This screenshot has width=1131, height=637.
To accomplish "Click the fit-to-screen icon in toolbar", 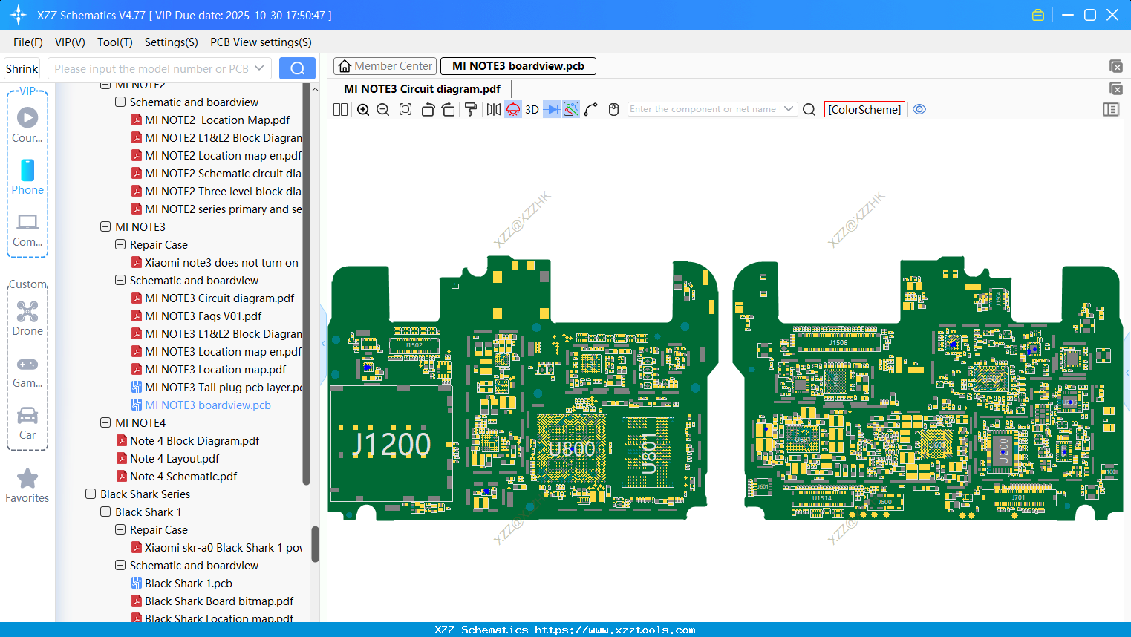I will 405,110.
